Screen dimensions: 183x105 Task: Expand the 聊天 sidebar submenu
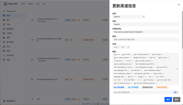coord(24,20)
